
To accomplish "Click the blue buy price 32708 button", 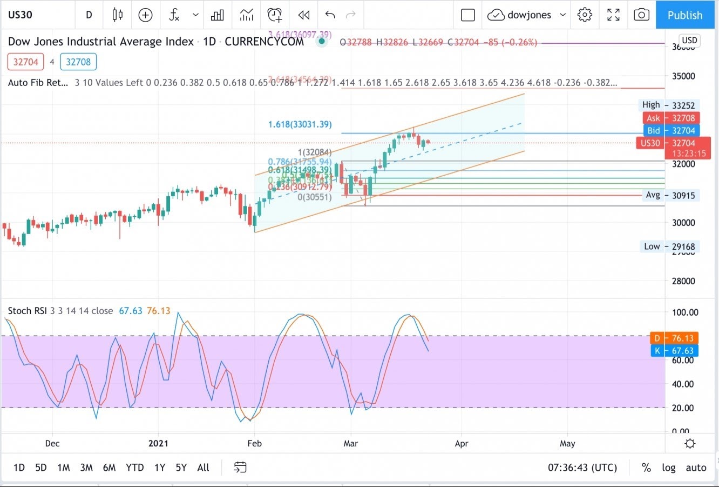I will pyautogui.click(x=78, y=62).
